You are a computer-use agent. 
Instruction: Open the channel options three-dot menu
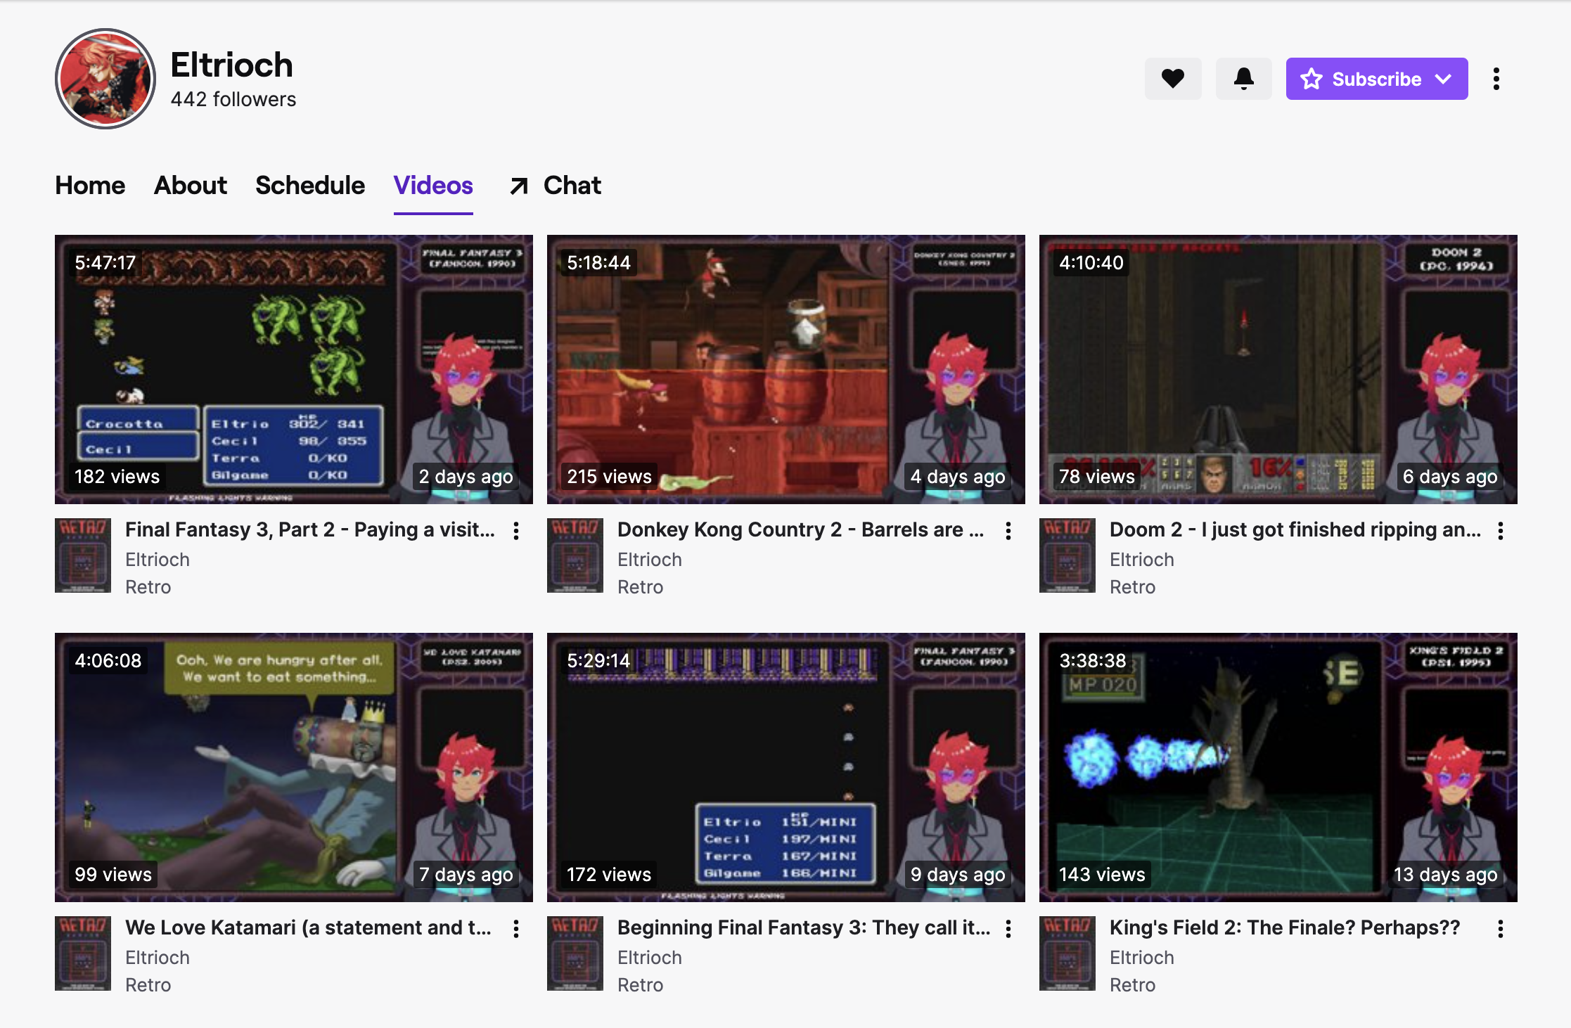point(1496,79)
